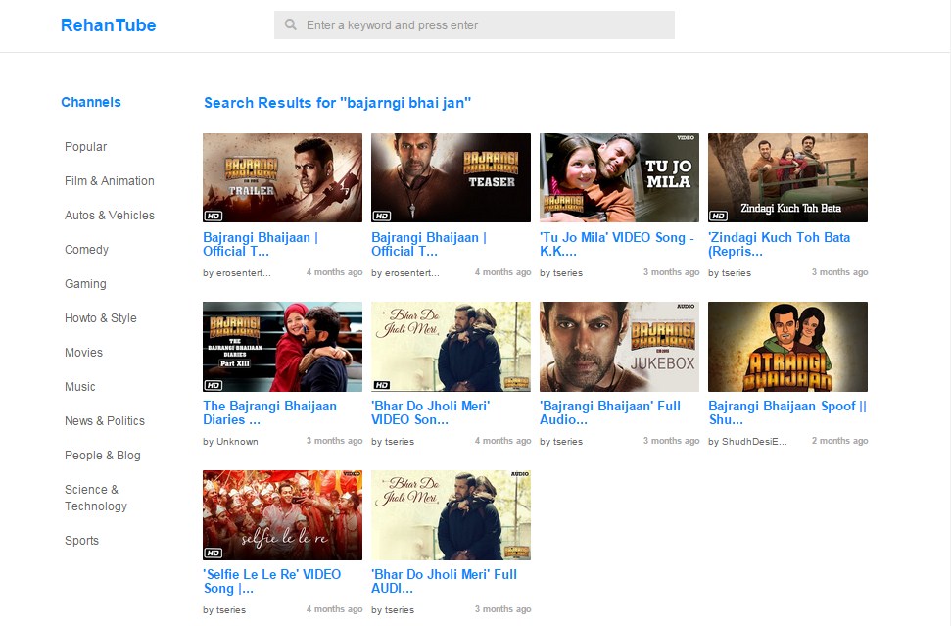Play the Bajrangi Bhaijaan Trailer thumbnail
The image size is (951, 626).
282,177
